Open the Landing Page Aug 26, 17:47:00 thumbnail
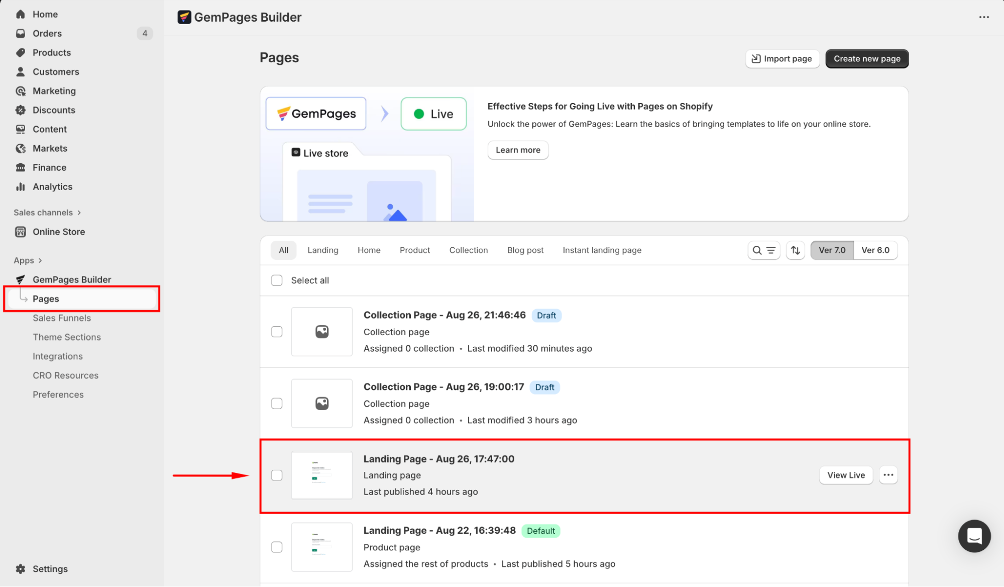Viewport: 1004px width, 587px height. tap(321, 475)
